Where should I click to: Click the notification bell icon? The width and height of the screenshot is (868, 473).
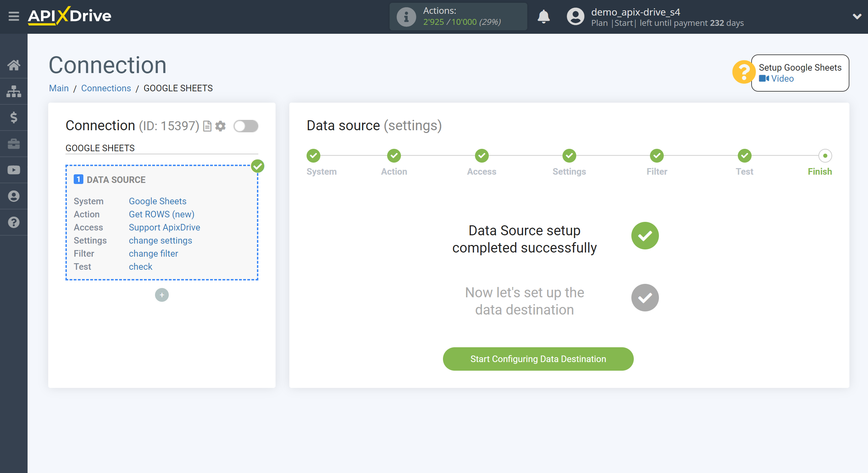(x=544, y=16)
